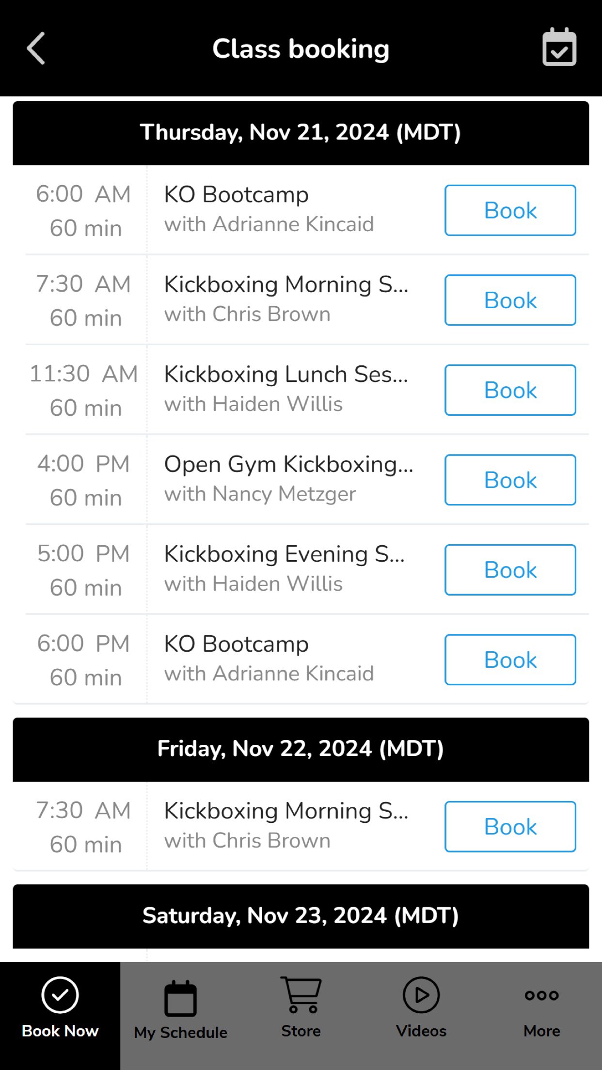Book Friday 7:30 AM Kickboxing Morning session
Image resolution: width=602 pixels, height=1070 pixels.
[510, 827]
